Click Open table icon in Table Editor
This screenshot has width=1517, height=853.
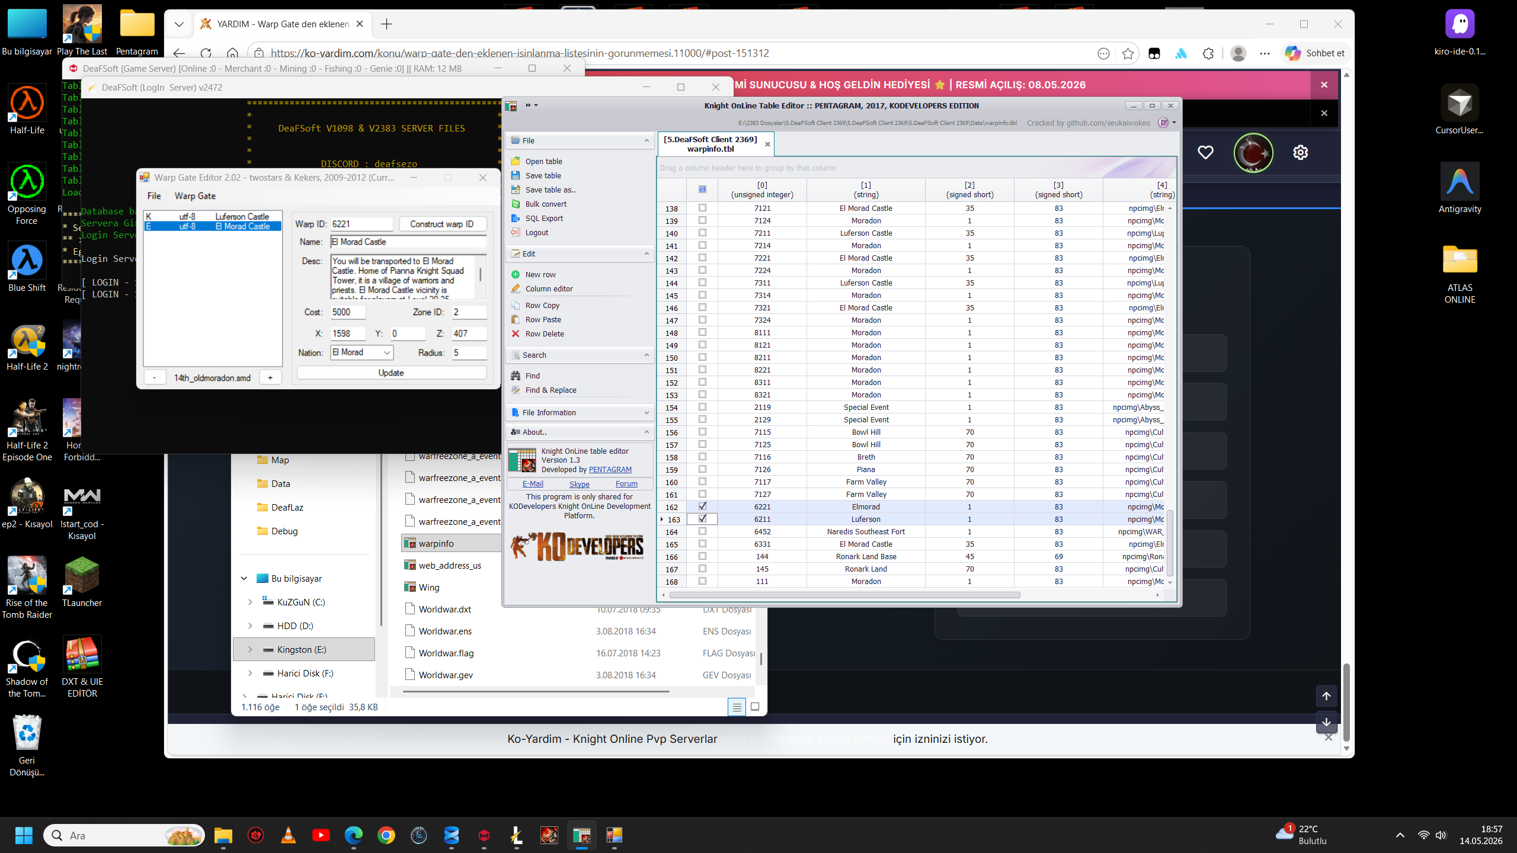(516, 161)
